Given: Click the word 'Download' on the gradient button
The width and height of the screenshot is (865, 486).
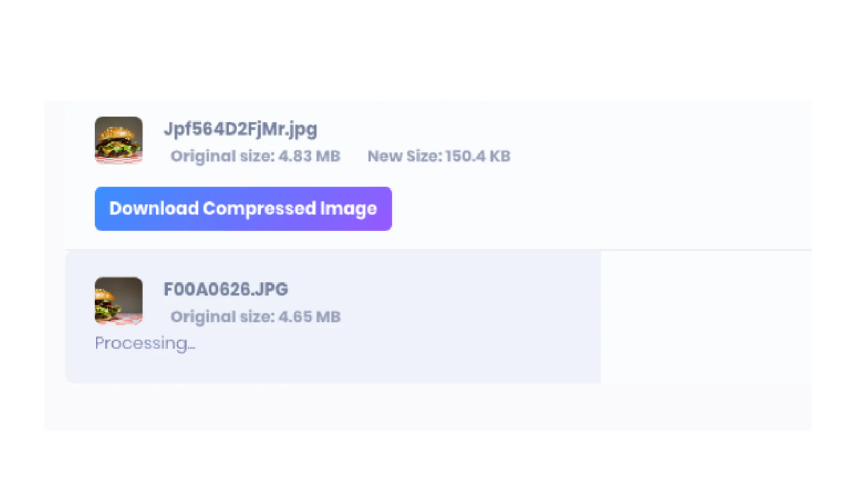Looking at the screenshot, I should (154, 208).
